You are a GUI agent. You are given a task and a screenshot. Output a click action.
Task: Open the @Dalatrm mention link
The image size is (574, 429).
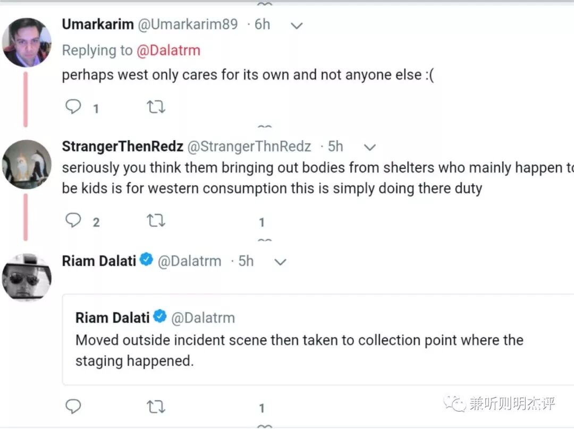point(168,50)
